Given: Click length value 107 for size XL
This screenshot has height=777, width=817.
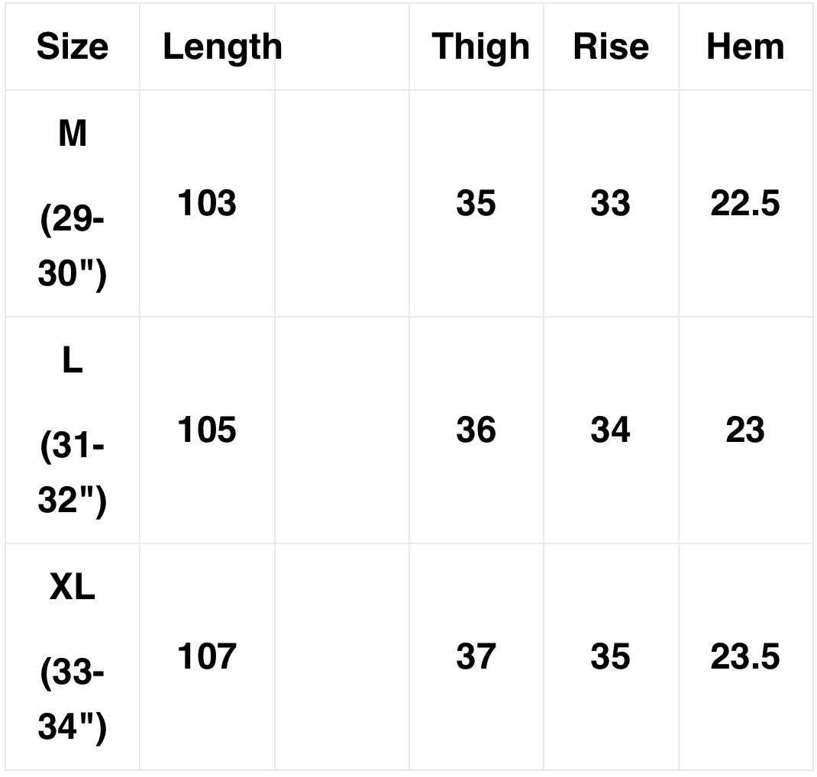Looking at the screenshot, I should pos(207,657).
